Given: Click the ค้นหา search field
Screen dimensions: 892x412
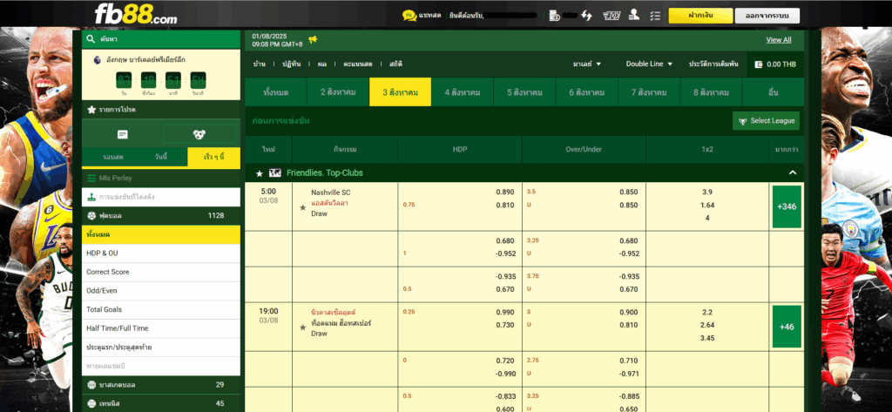Looking at the screenshot, I should coord(161,39).
